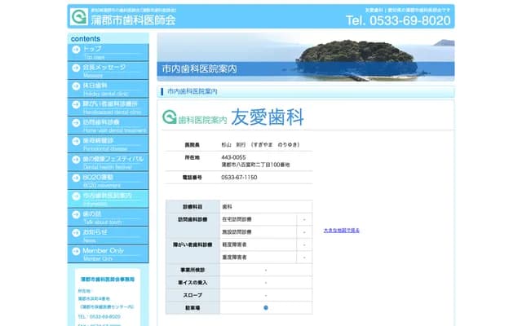
Task: Click the arrow icon beside 会長メッセージ
Action: coord(75,68)
